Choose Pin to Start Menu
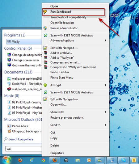The width and height of the screenshot is (139, 164). click(x=62, y=78)
